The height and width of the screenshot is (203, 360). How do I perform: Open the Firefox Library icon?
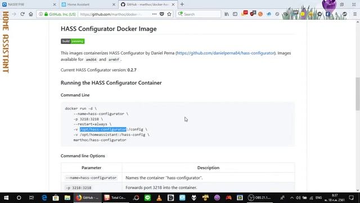pyautogui.click(x=227, y=14)
